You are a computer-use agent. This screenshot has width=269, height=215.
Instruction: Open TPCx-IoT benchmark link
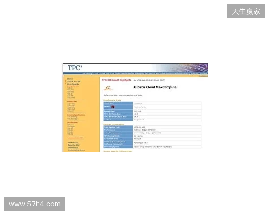pyautogui.click(x=71, y=109)
